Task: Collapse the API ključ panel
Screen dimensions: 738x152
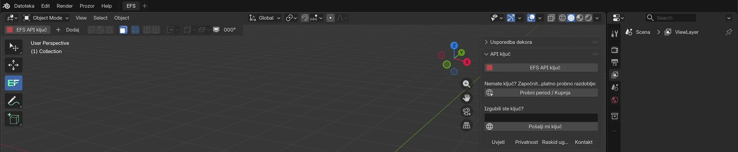Action: click(541, 54)
